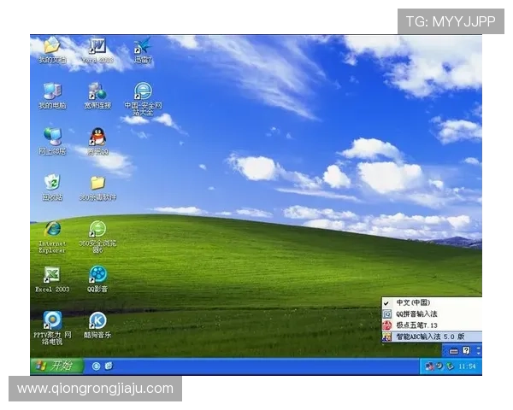Open the 网上邻居 icon
The height and width of the screenshot is (410, 513).
pyautogui.click(x=52, y=141)
